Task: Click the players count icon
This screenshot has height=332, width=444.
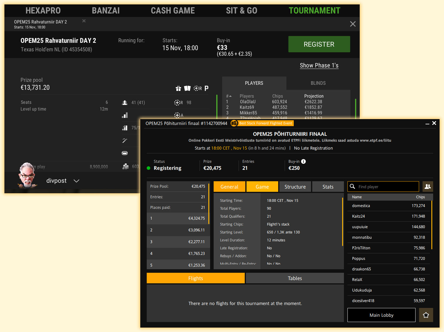Action: (125, 103)
